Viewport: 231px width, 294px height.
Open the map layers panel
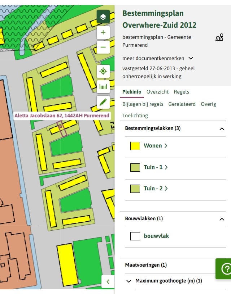pos(103,17)
